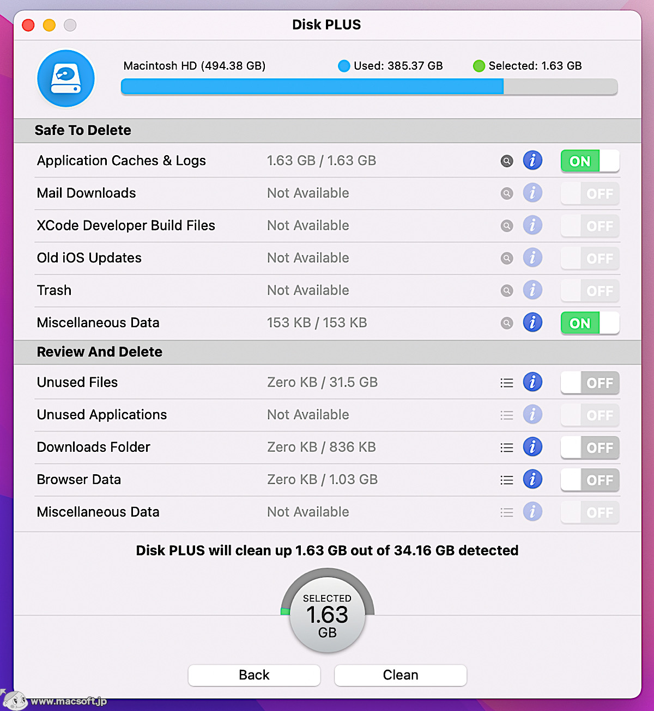Click the Back button
The image size is (654, 711).
pos(254,675)
